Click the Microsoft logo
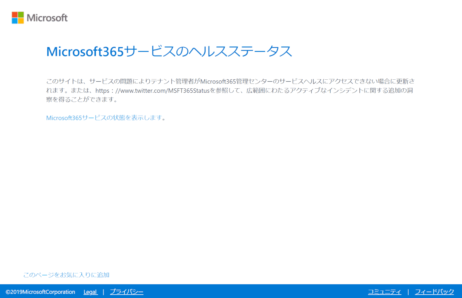Screen dimensions: 462x298 tap(40, 18)
